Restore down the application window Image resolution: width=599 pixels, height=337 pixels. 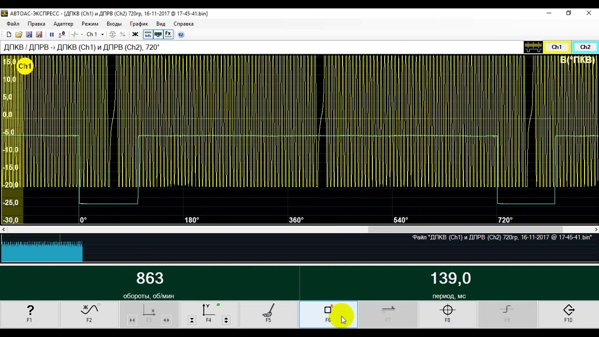point(569,13)
